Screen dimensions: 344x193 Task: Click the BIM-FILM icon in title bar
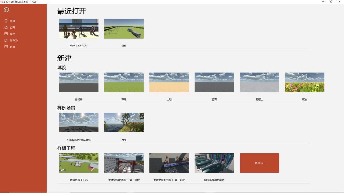click(x=2, y=2)
